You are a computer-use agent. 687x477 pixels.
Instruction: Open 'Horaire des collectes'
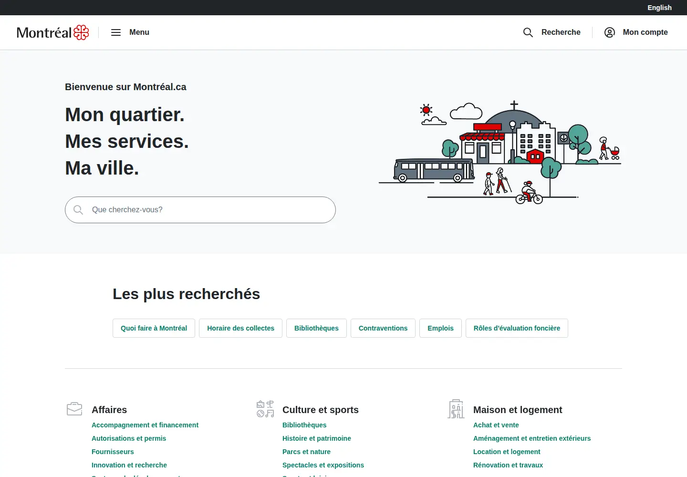240,328
